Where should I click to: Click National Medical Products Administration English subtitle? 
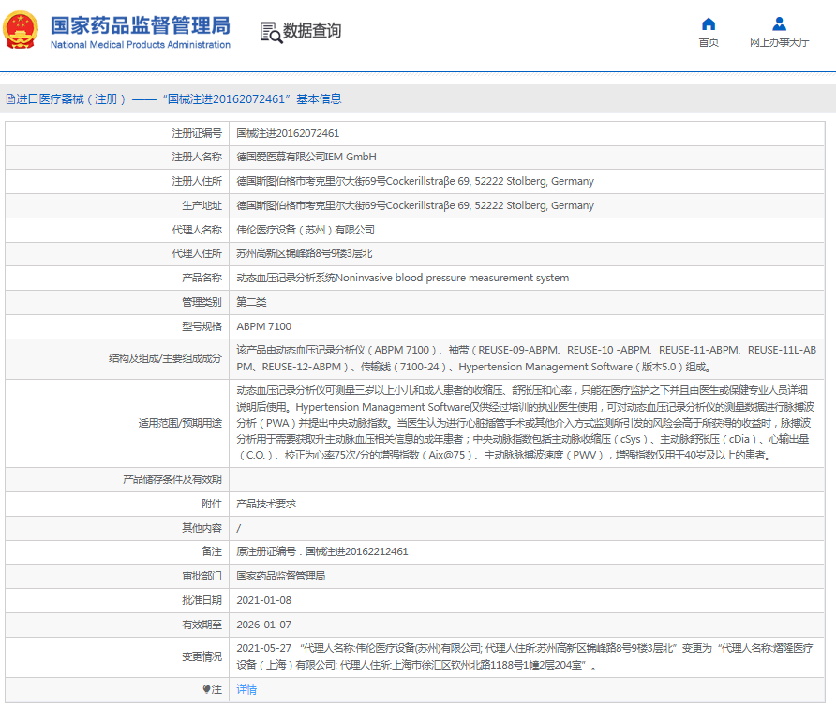coord(140,44)
